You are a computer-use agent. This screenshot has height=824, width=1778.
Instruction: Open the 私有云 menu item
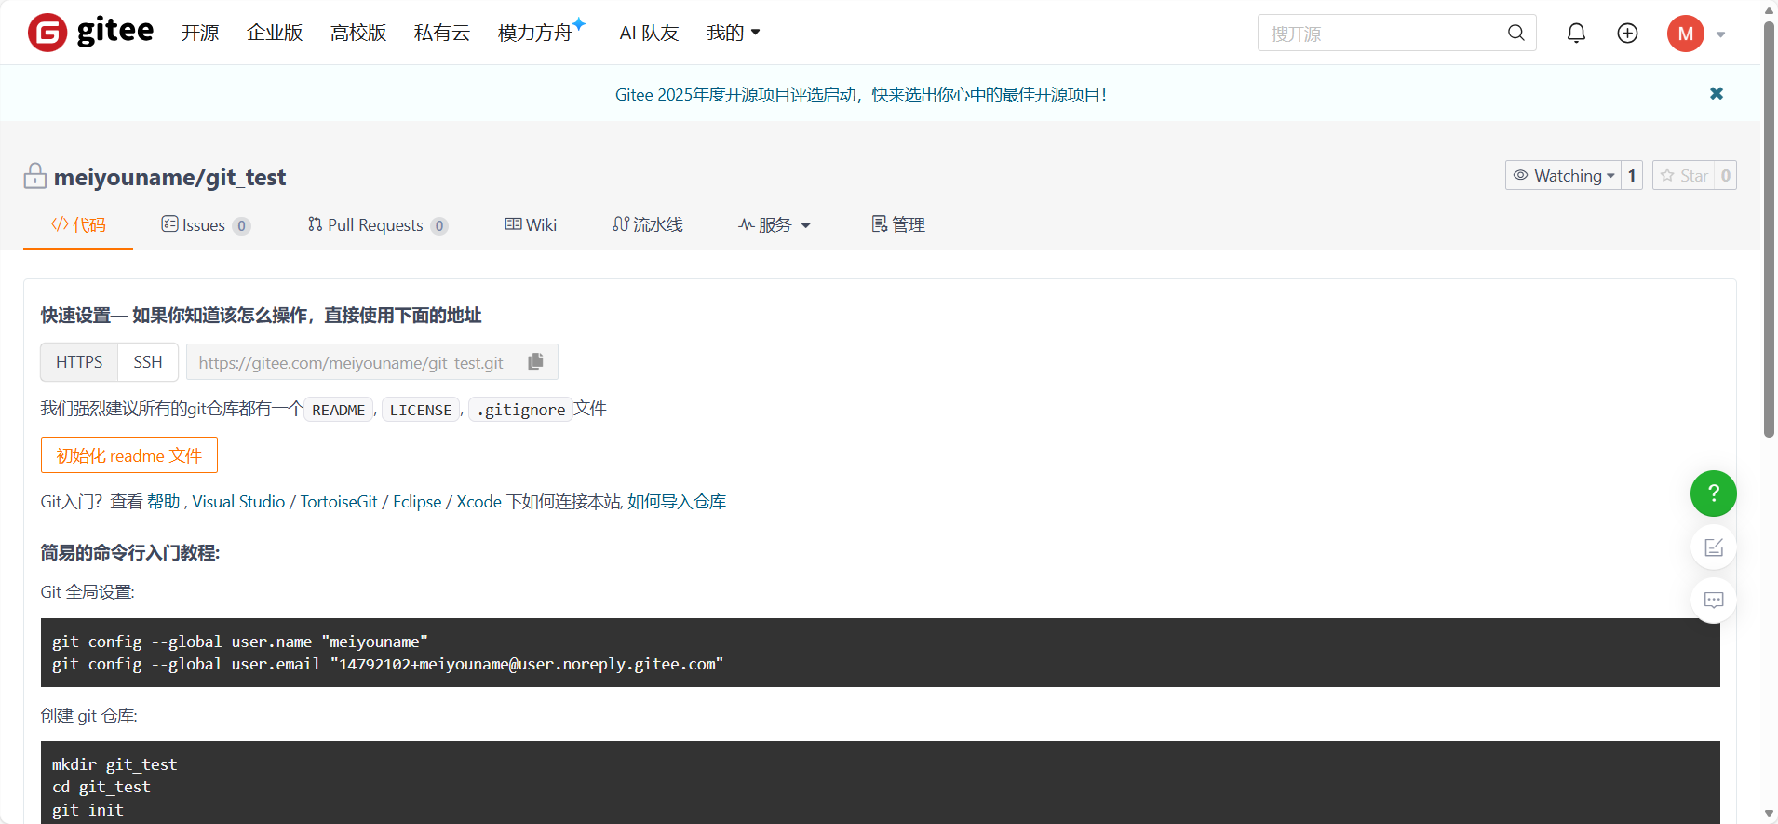tap(442, 33)
